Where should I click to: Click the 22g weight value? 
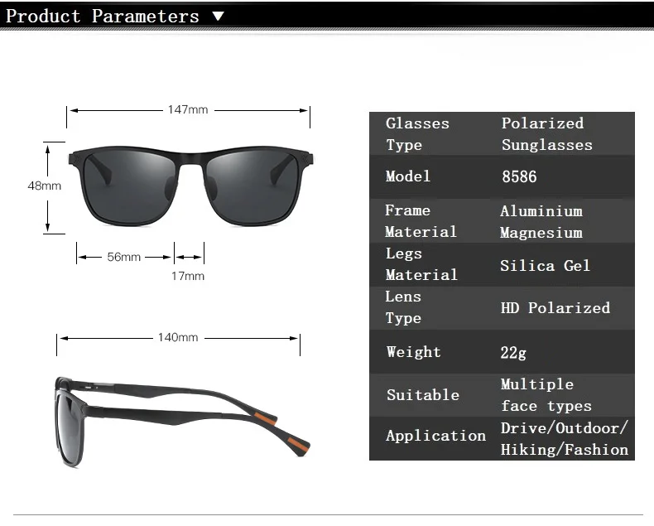tap(513, 353)
